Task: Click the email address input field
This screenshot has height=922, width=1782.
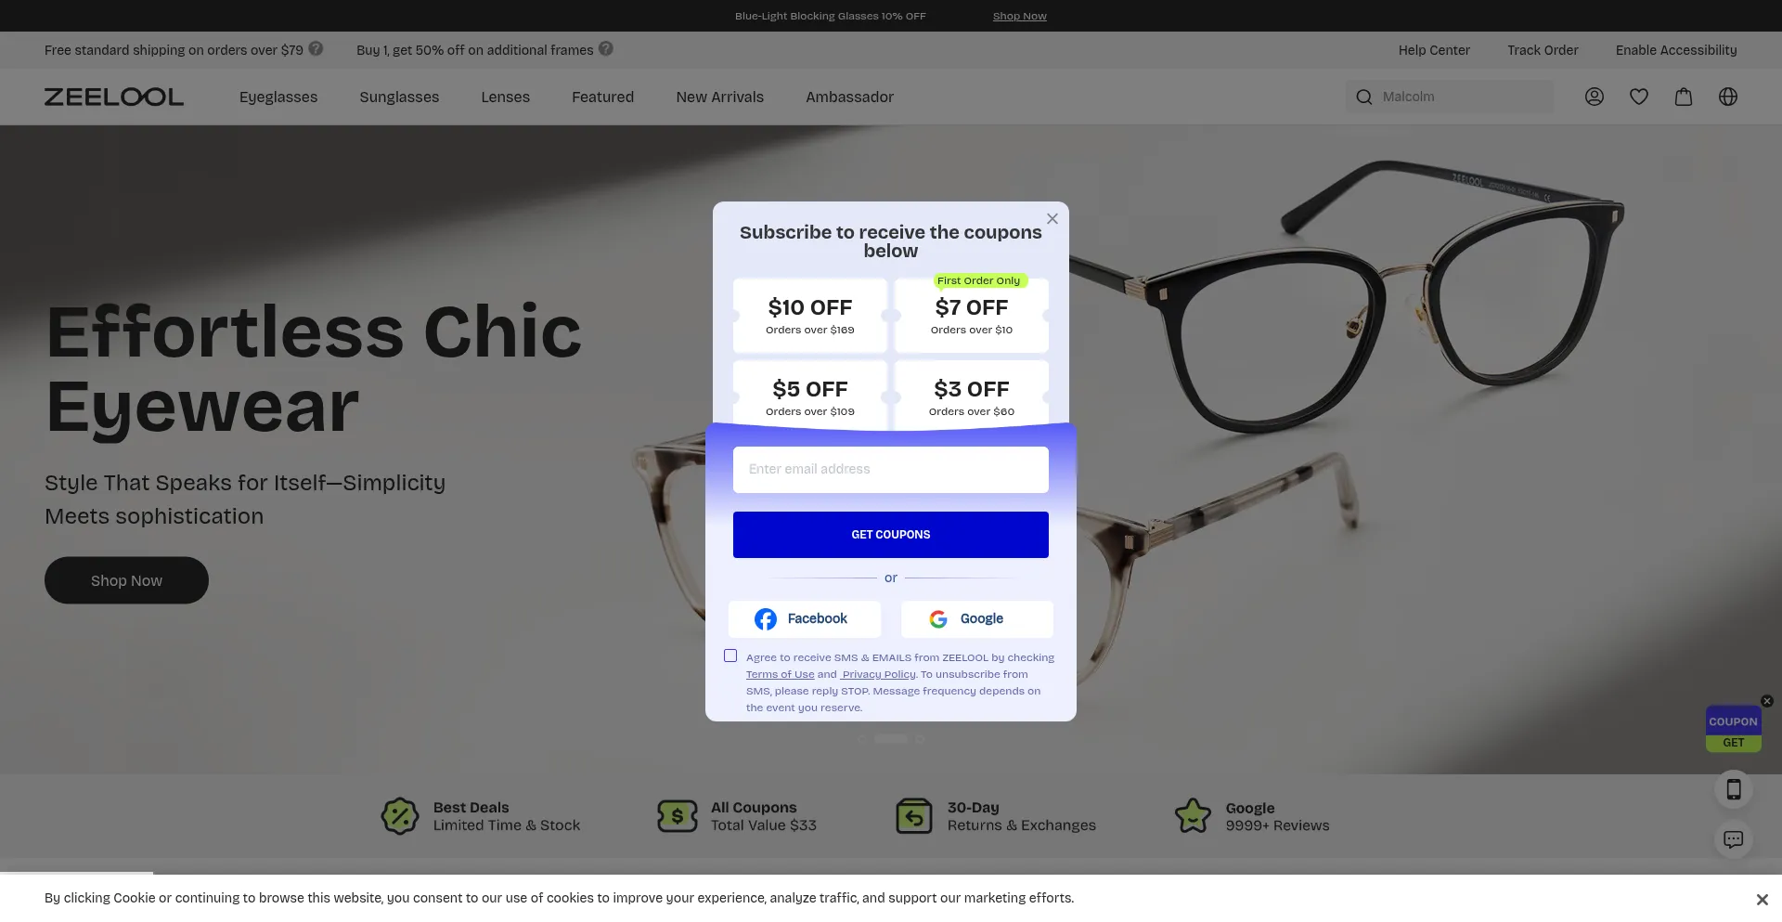Action: tap(891, 470)
